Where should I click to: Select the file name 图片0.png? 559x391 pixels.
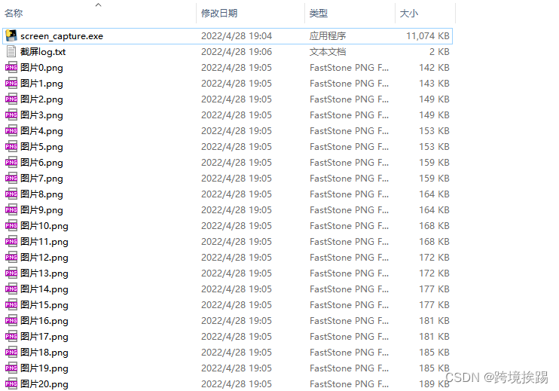pos(41,68)
